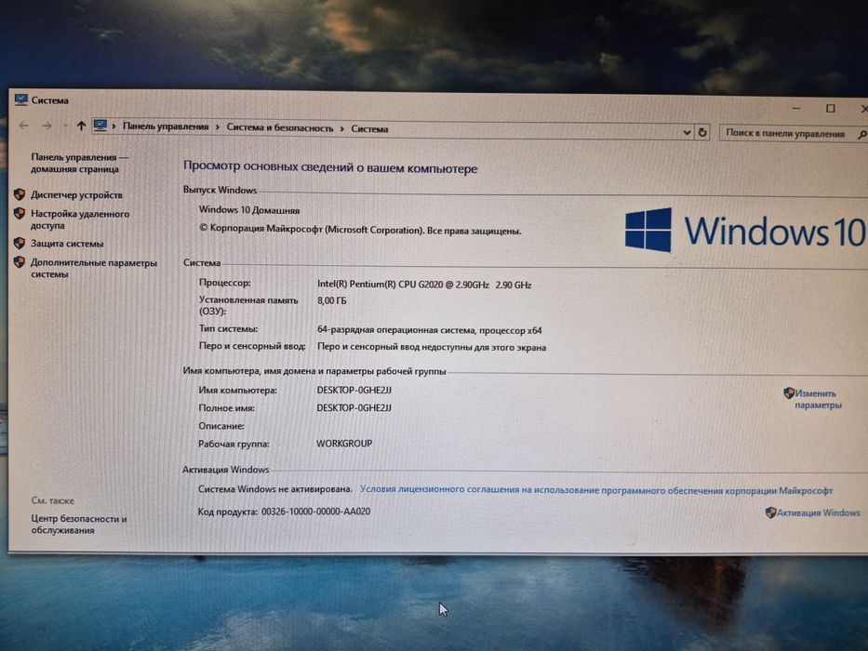
Task: Click 'Процессор:' label
Action: [x=225, y=283]
